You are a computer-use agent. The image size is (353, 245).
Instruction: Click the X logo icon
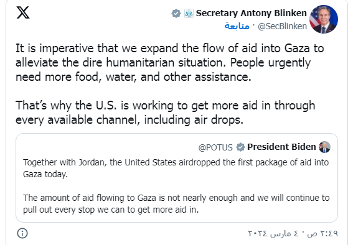click(23, 12)
